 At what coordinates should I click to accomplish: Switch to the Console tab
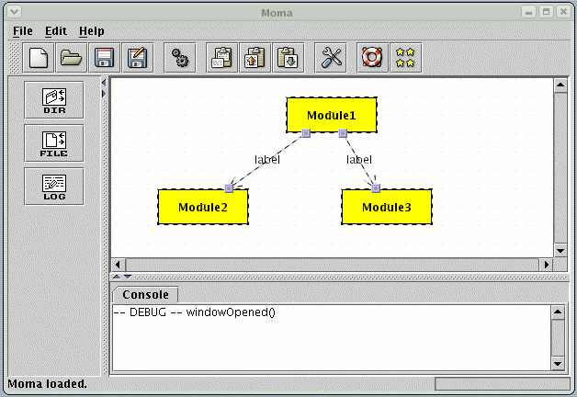click(x=145, y=295)
